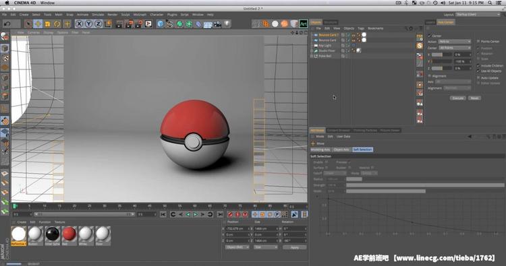
Task: Click the Render View clapperboard icon
Action: click(x=119, y=24)
